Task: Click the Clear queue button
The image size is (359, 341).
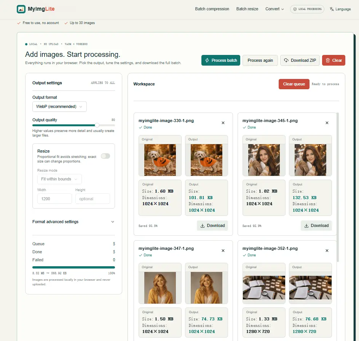Action: [x=294, y=84]
